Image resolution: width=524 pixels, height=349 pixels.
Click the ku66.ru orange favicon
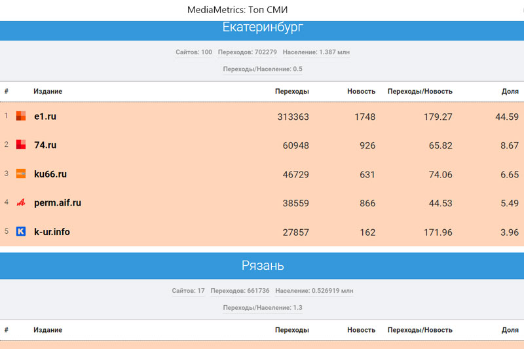coord(21,174)
